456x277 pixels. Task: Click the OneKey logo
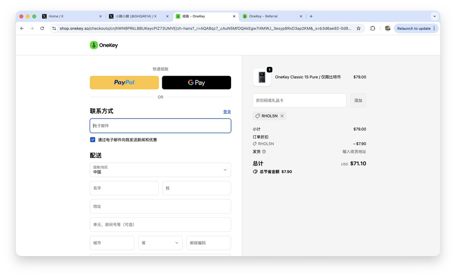pos(104,45)
